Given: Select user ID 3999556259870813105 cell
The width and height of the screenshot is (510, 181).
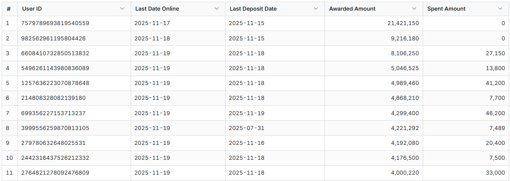Looking at the screenshot, I should (55, 128).
